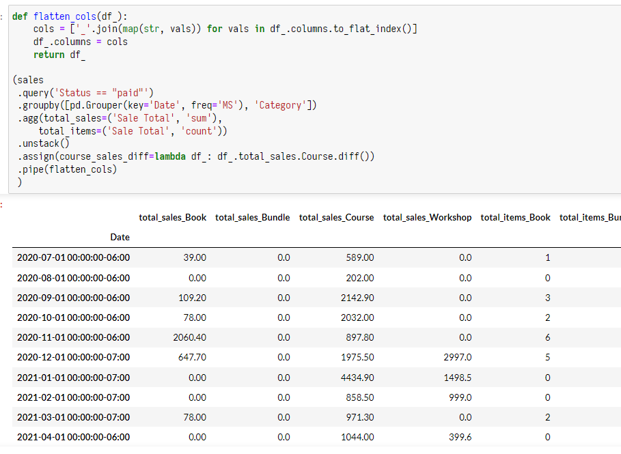Screen dimensions: 621x454
Task: Click the 2020-11-01 row index label
Action: [73, 337]
